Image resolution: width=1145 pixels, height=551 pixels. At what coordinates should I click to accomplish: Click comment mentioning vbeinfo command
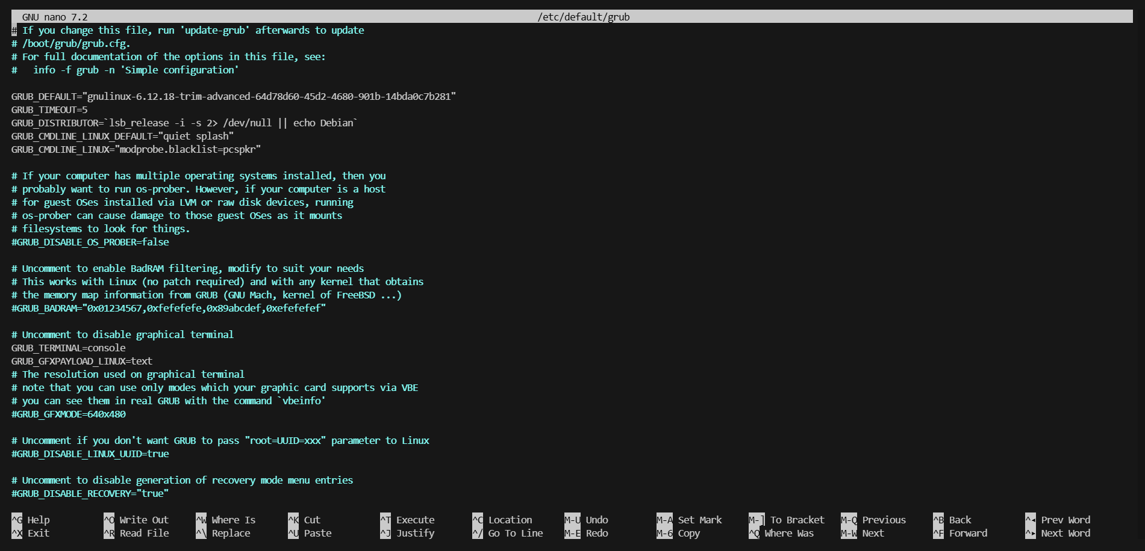(x=169, y=401)
